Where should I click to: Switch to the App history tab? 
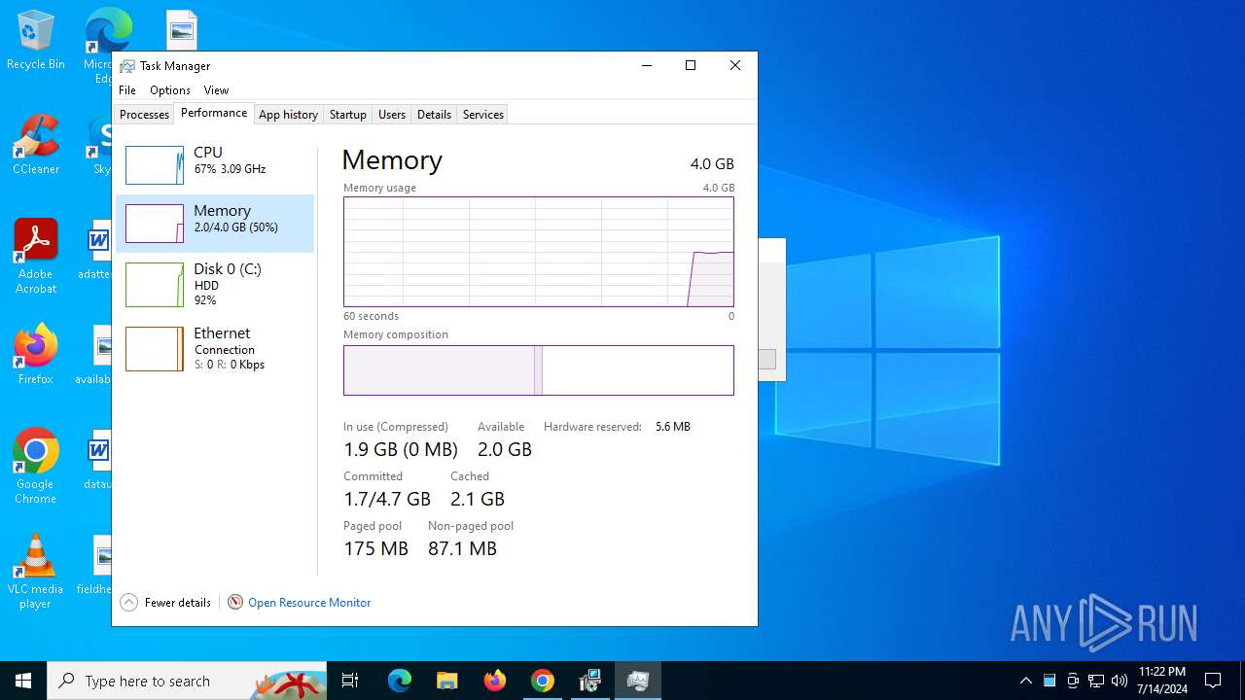(288, 115)
